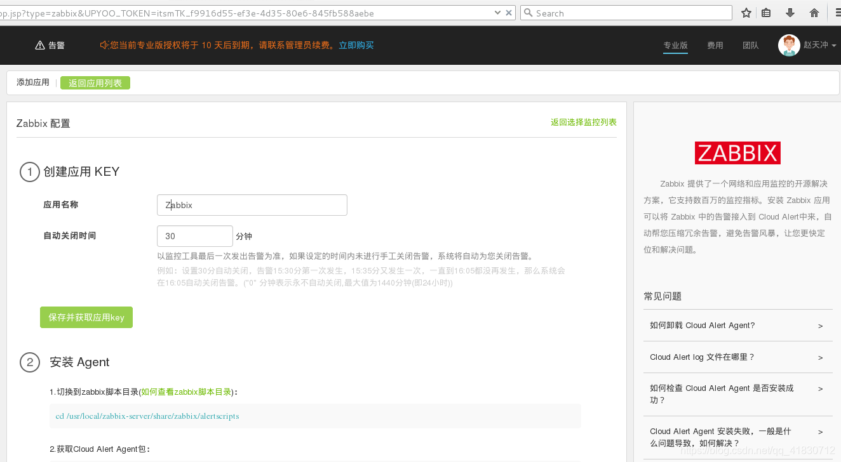The height and width of the screenshot is (462, 841).
Task: Expand the 赵天冲 user dropdown
Action: point(819,45)
